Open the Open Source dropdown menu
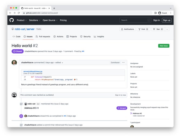Viewport: 181px width, 137px height. point(50,20)
